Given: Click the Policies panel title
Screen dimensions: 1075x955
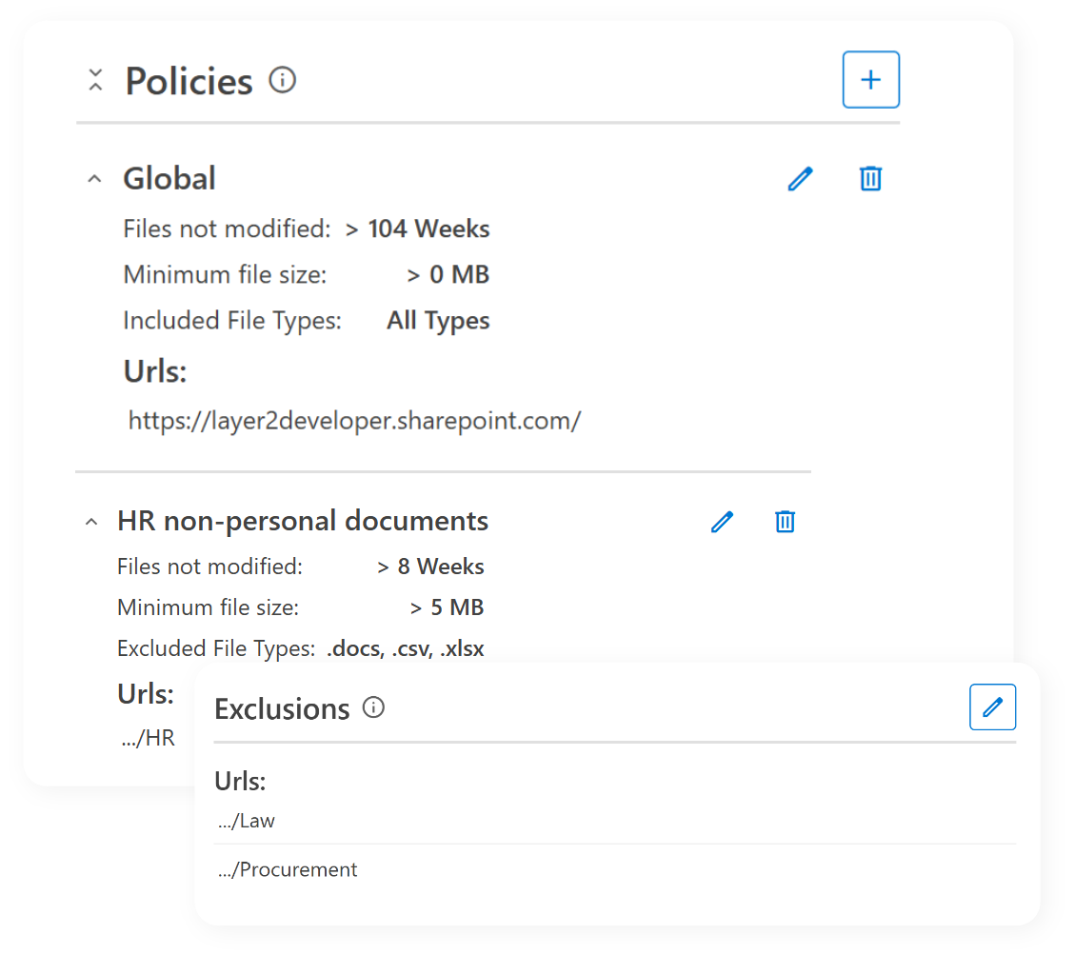Looking at the screenshot, I should point(188,81).
